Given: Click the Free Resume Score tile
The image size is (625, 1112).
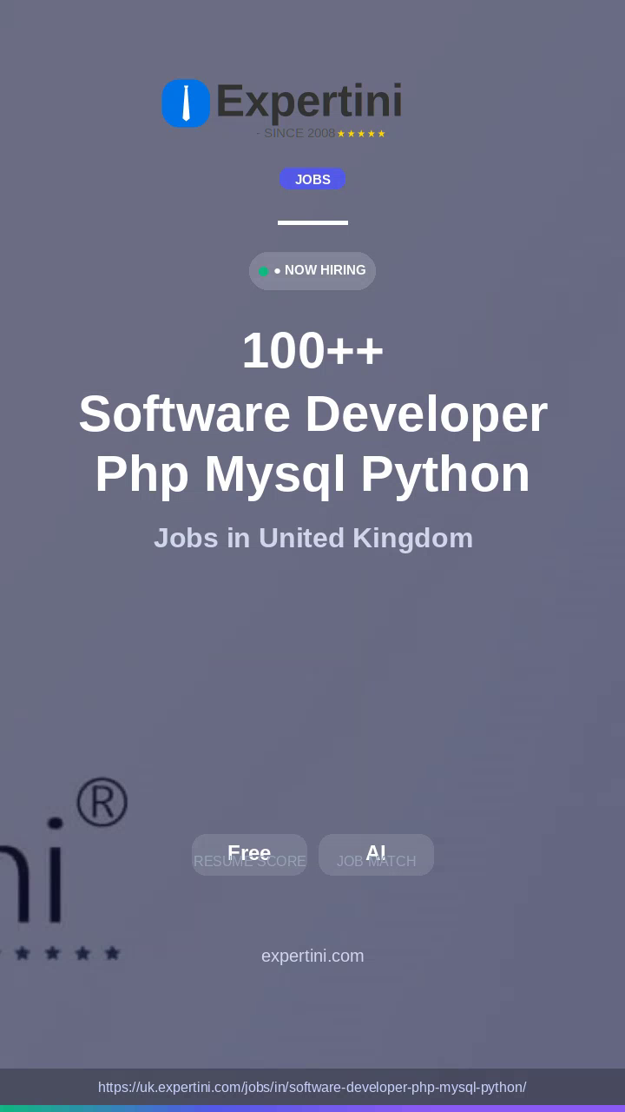Looking at the screenshot, I should pyautogui.click(x=249, y=855).
